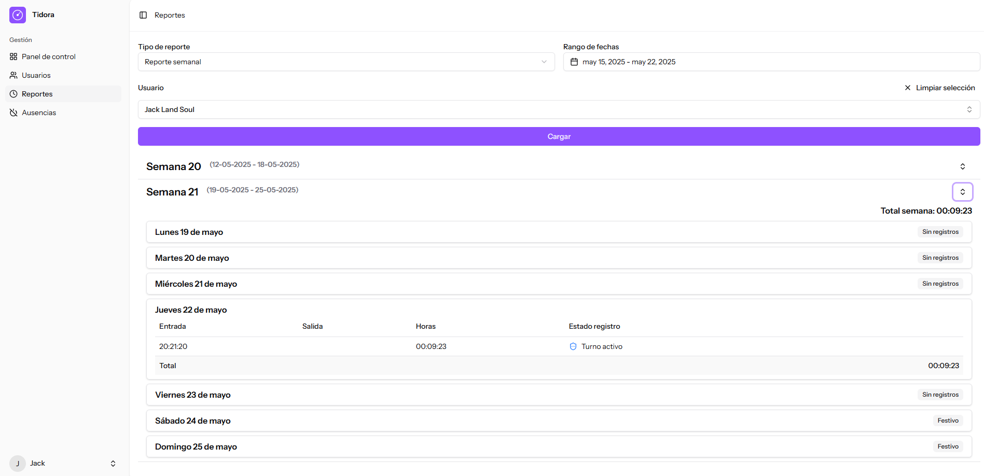This screenshot has width=984, height=476.
Task: Open the Jack account menu chevron
Action: click(113, 464)
